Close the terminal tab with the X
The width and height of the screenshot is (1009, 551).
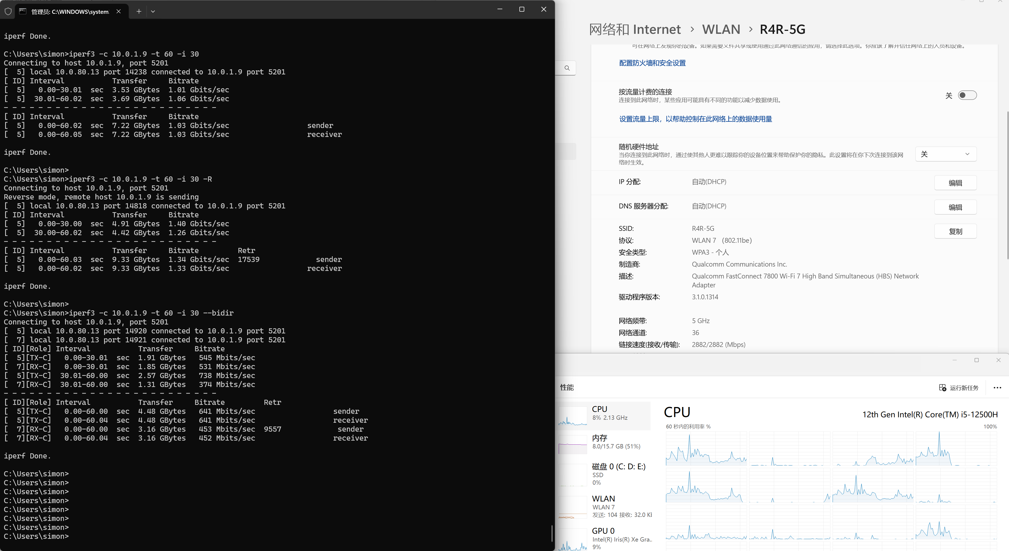[x=119, y=11]
